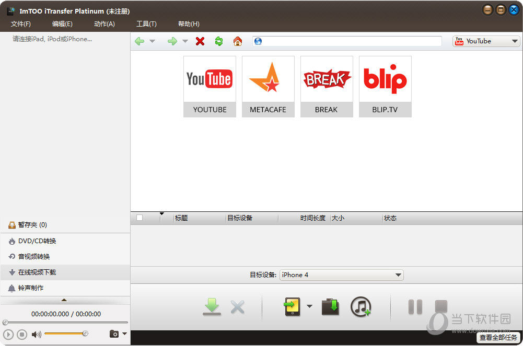The height and width of the screenshot is (346, 523).
Task: Sort task list by 目标设备 column
Action: [252, 218]
